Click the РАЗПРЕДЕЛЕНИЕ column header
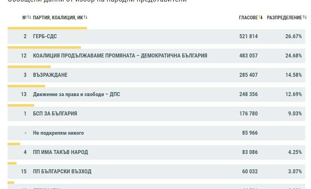The width and height of the screenshot is (311, 189). (x=284, y=17)
